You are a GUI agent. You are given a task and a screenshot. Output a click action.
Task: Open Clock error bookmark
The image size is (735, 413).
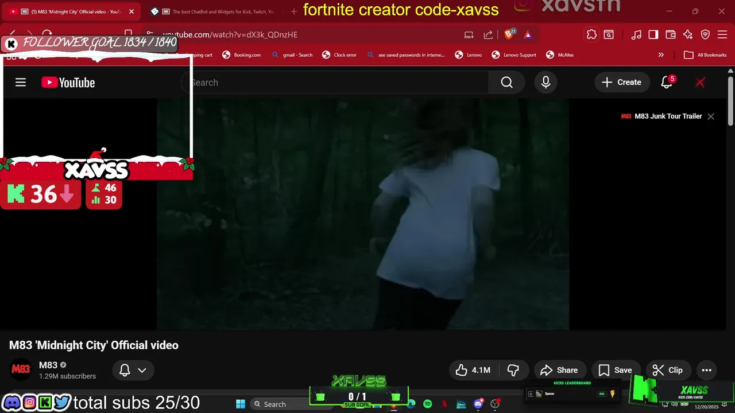tap(339, 55)
